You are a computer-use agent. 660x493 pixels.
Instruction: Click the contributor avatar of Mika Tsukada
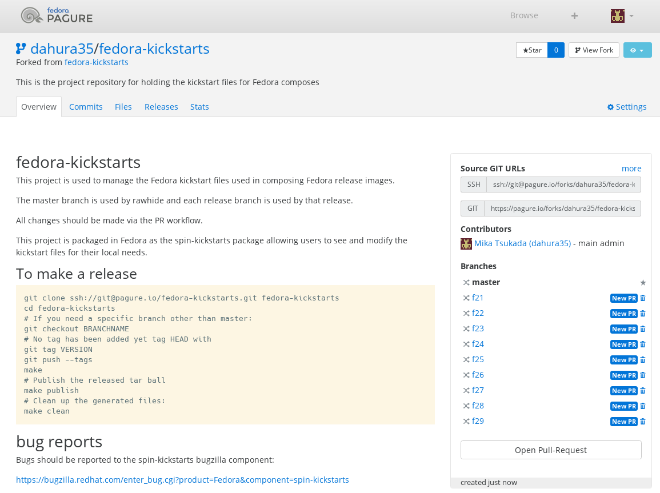(x=466, y=244)
